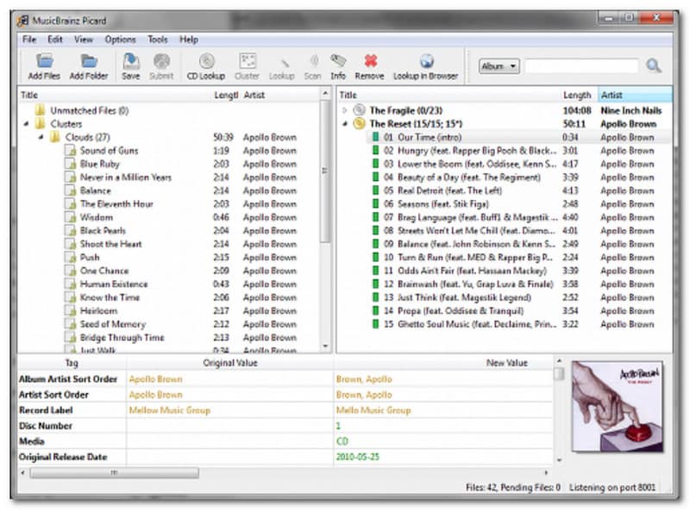Select the Bridge Through Time file
Screen dimensions: 690x510
[122, 337]
